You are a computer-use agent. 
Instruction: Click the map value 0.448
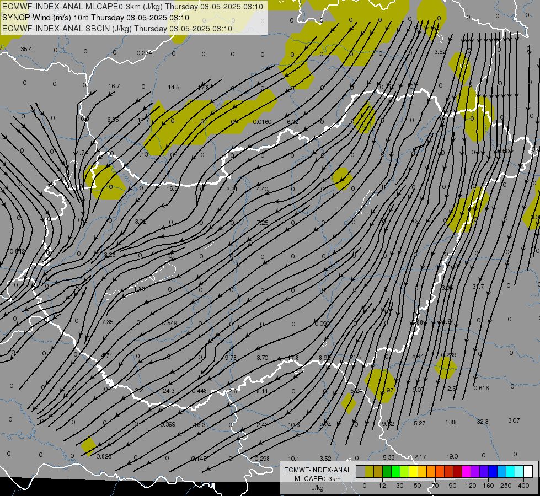200,391
